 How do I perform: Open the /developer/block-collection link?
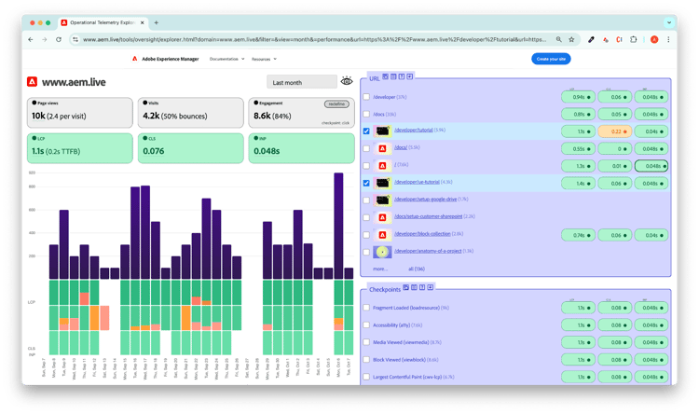tap(421, 234)
